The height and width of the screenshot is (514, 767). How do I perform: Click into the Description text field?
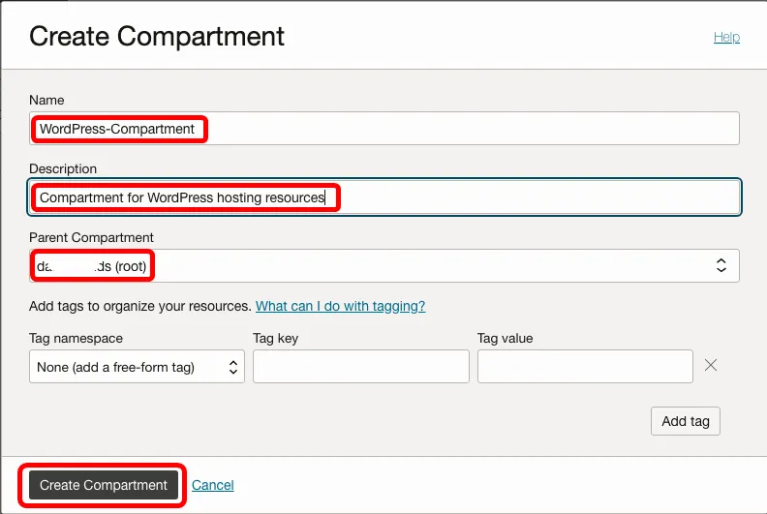coord(383,197)
